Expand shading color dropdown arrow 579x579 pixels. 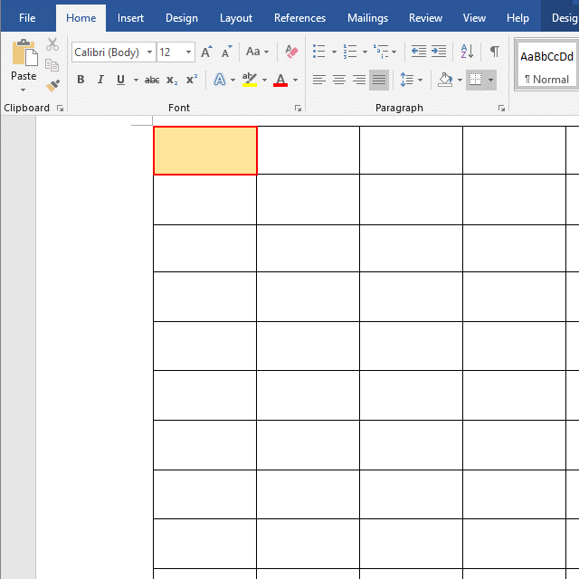(x=460, y=81)
